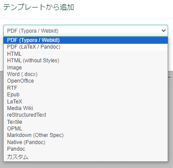Image resolution: width=173 pixels, height=168 pixels.
Task: Select the Image export option
Action: point(86,68)
